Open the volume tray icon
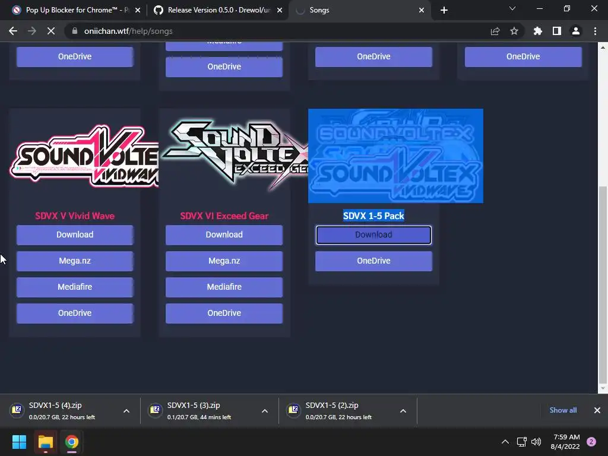This screenshot has height=456, width=608. coord(536,442)
